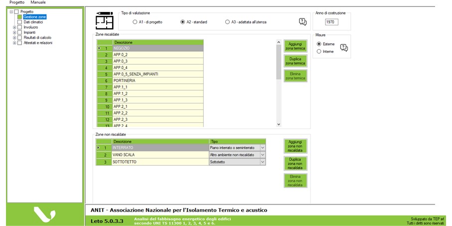
Task: Tick the Dati climatici checkbox
Action: 19,22
